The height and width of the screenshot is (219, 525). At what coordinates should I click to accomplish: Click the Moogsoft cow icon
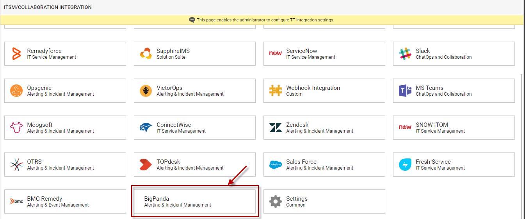point(16,128)
